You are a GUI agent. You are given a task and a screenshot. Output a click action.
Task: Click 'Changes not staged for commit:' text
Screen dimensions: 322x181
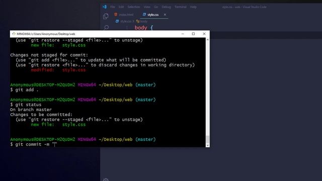pos(49,55)
